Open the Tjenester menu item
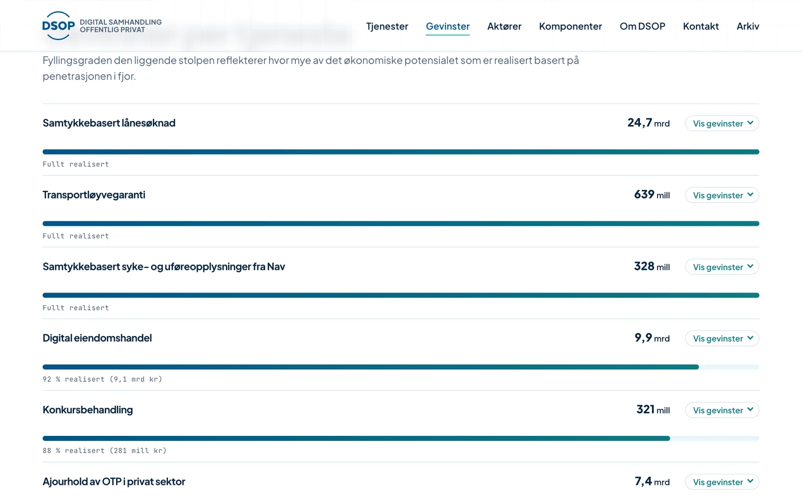The height and width of the screenshot is (501, 802). pyautogui.click(x=387, y=26)
